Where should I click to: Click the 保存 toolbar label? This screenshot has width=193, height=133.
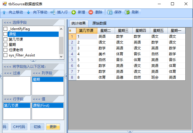[118, 12]
